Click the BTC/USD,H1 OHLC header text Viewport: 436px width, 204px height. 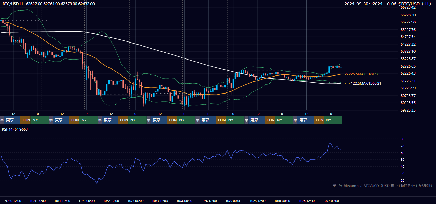(49, 4)
